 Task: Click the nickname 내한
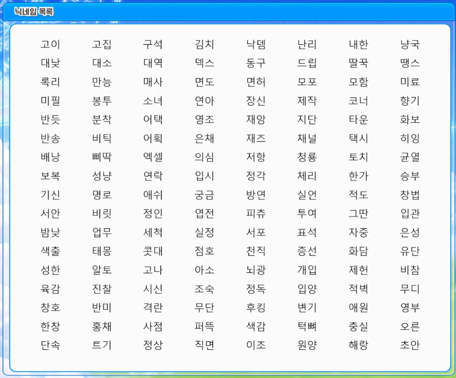click(x=359, y=44)
